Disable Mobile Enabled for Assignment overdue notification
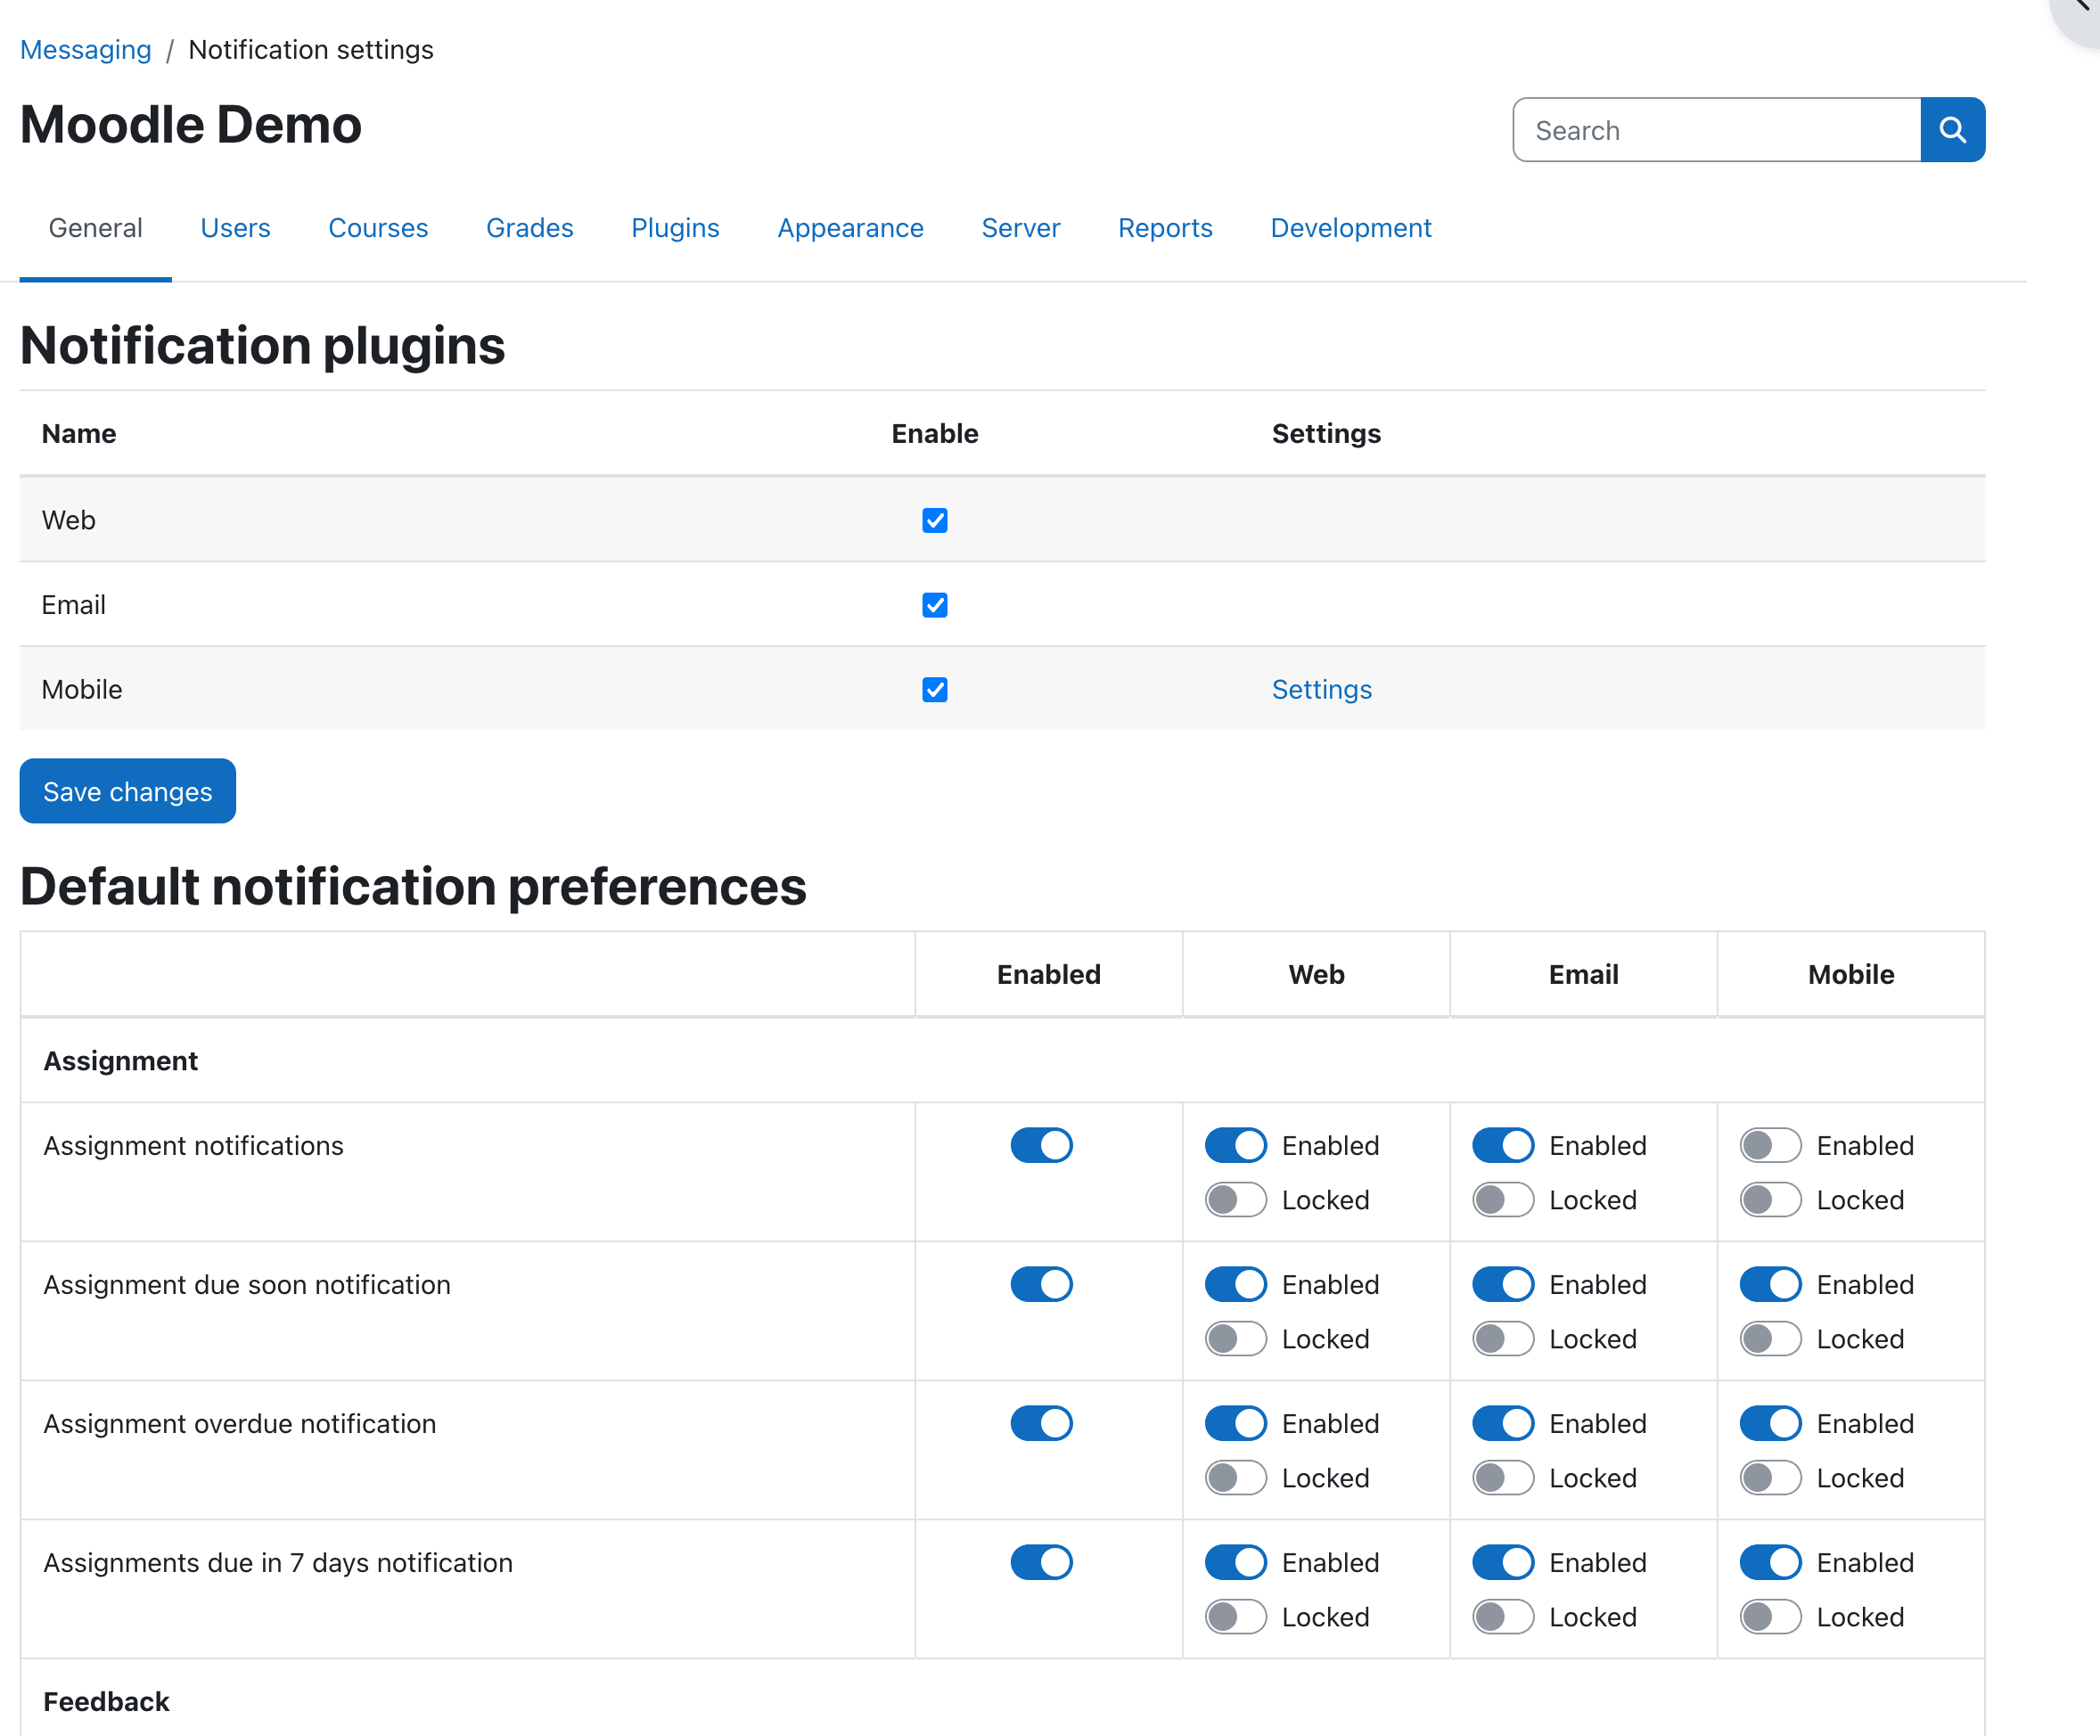 [1771, 1423]
